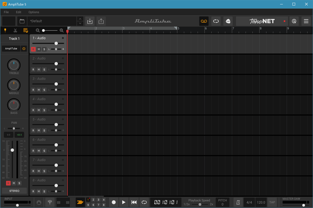Screen dimensions: 313x208
Task: Select previous preset with down arrow
Action: [x=80, y=24]
